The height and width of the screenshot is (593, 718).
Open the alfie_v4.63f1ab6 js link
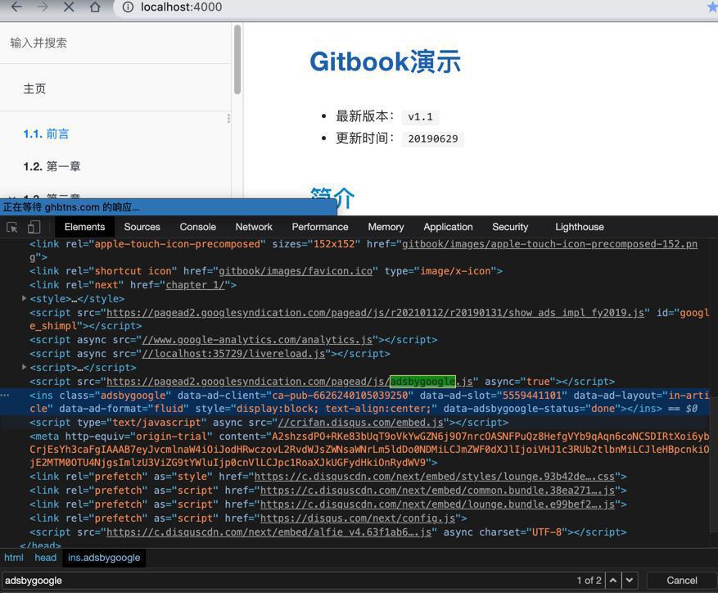click(x=269, y=532)
